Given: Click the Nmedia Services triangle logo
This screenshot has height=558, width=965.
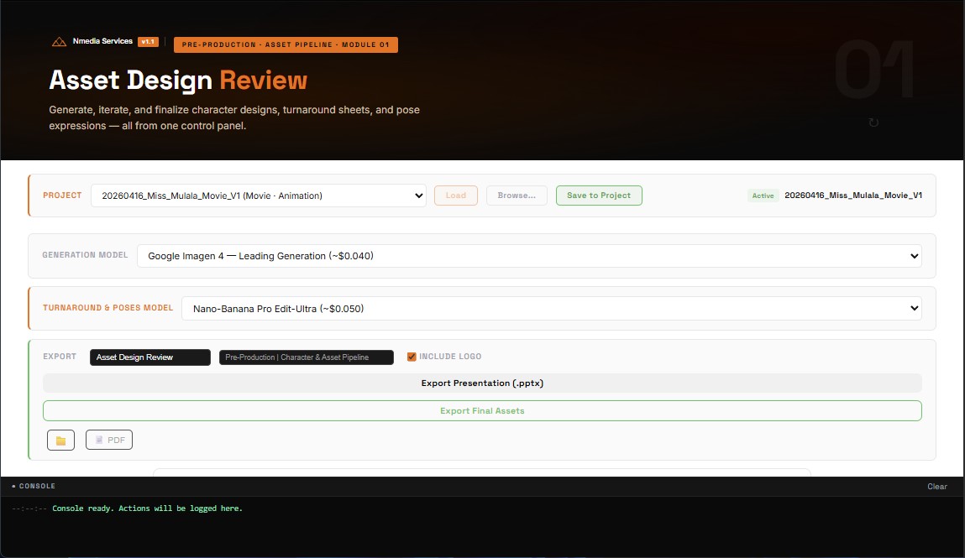Looking at the screenshot, I should click(59, 42).
